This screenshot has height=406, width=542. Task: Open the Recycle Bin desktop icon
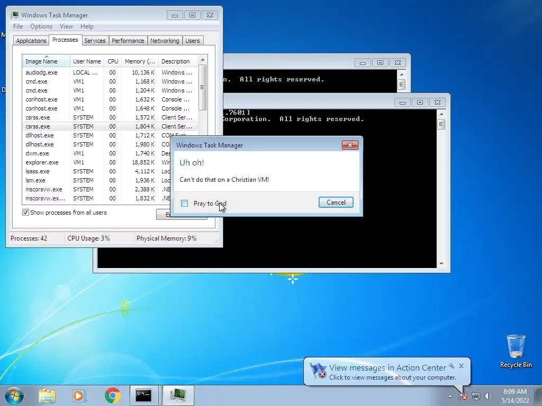pos(516,351)
